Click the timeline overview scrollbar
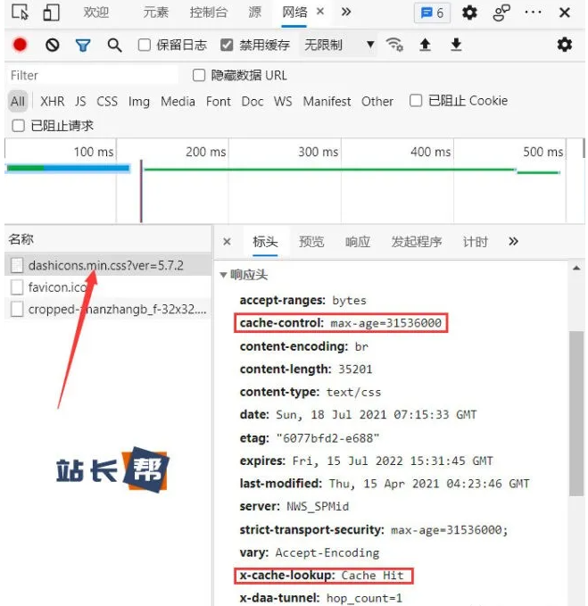 pyautogui.click(x=584, y=148)
